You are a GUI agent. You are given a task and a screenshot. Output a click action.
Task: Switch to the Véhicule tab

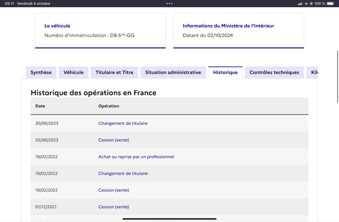pos(73,72)
